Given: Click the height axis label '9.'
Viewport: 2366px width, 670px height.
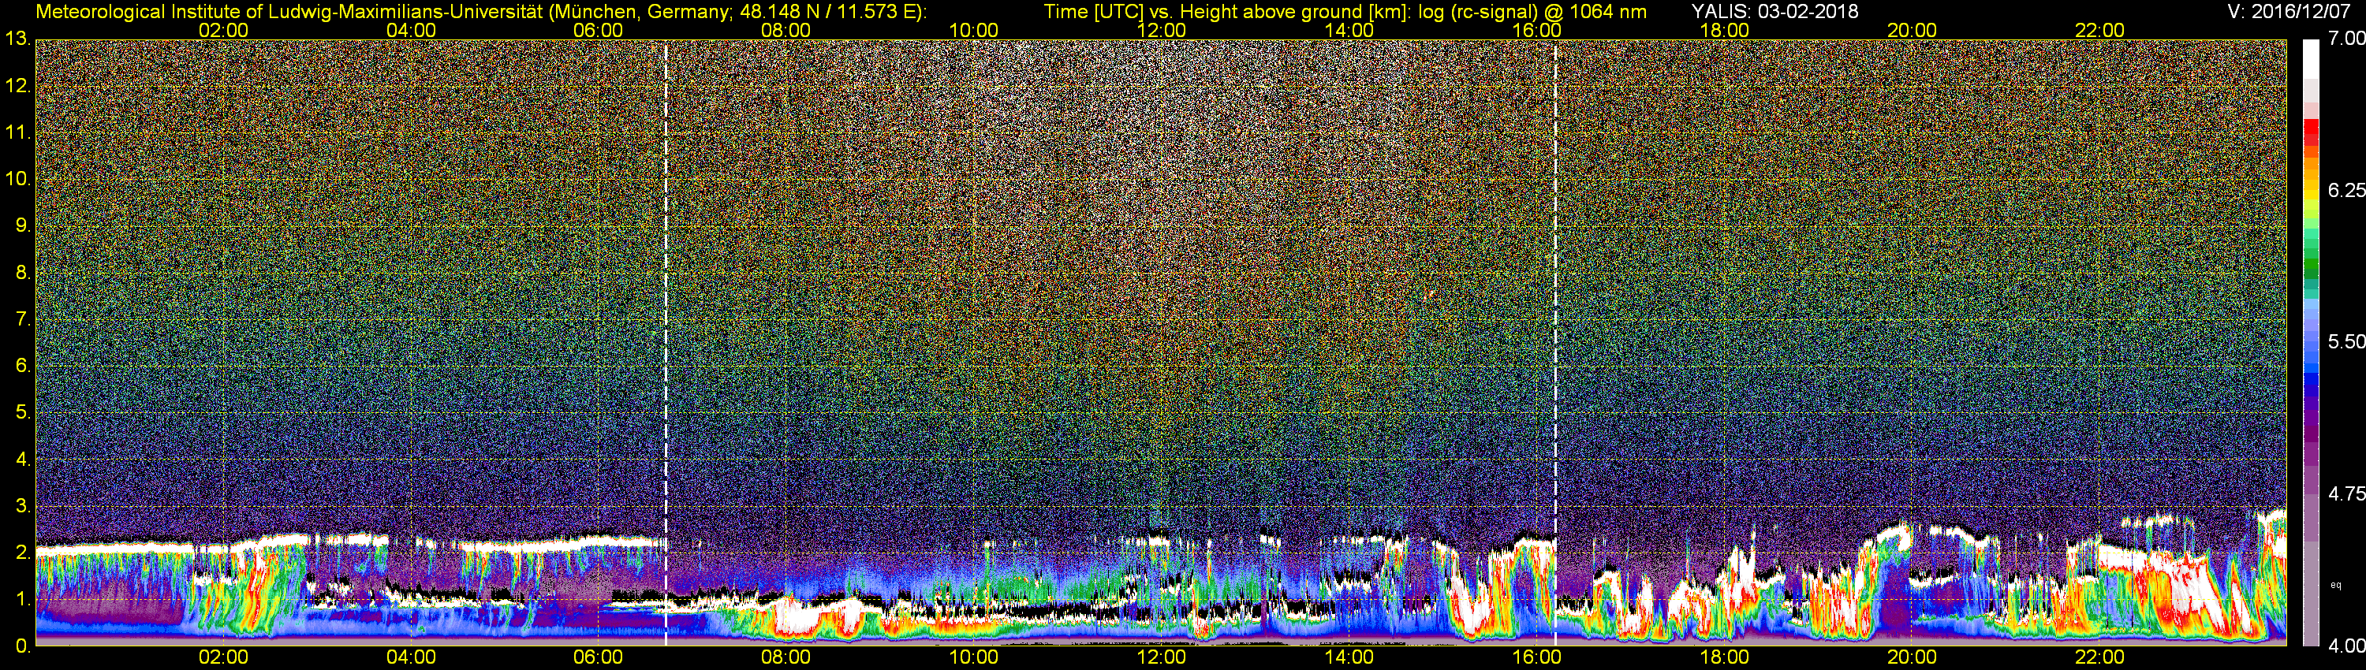Looking at the screenshot, I should point(23,225).
